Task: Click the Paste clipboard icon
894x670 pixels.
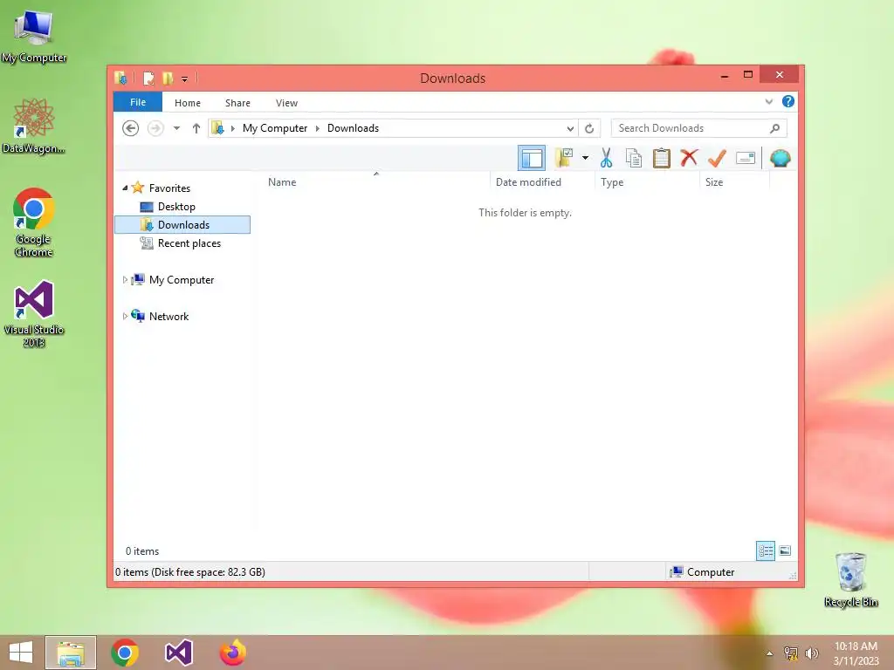Action: point(662,158)
